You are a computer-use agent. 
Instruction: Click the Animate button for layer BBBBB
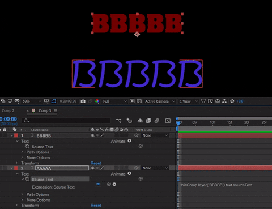point(129,141)
